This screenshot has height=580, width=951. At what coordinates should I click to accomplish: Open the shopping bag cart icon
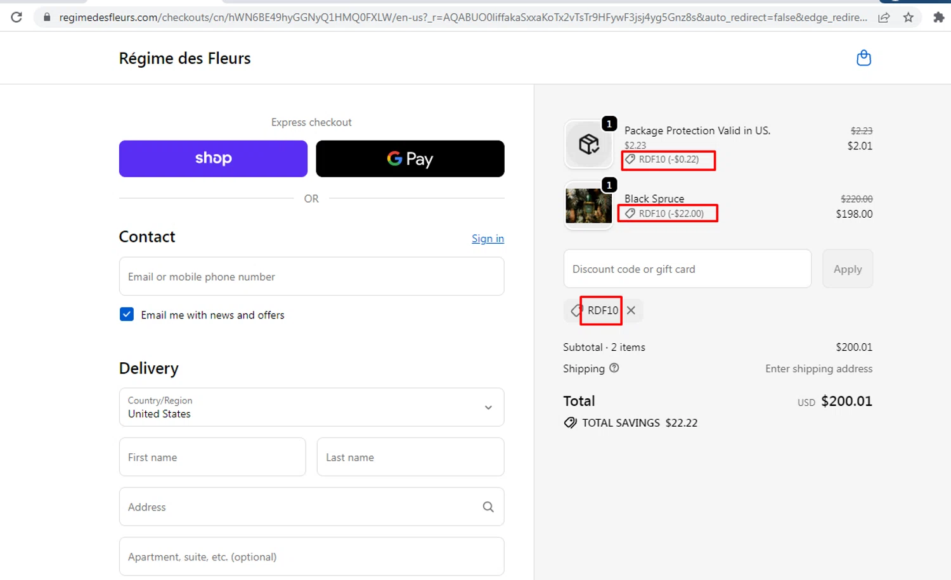[864, 58]
